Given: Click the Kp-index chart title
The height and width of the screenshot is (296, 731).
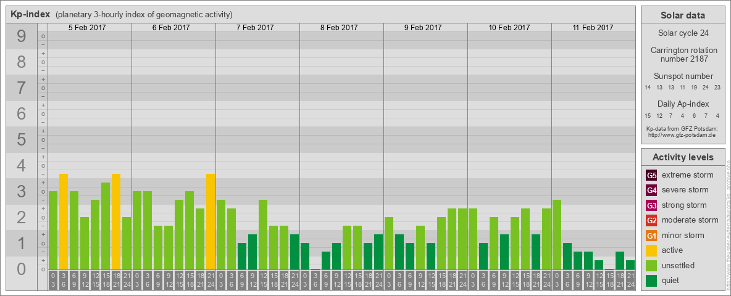Looking at the screenshot, I should [x=30, y=14].
